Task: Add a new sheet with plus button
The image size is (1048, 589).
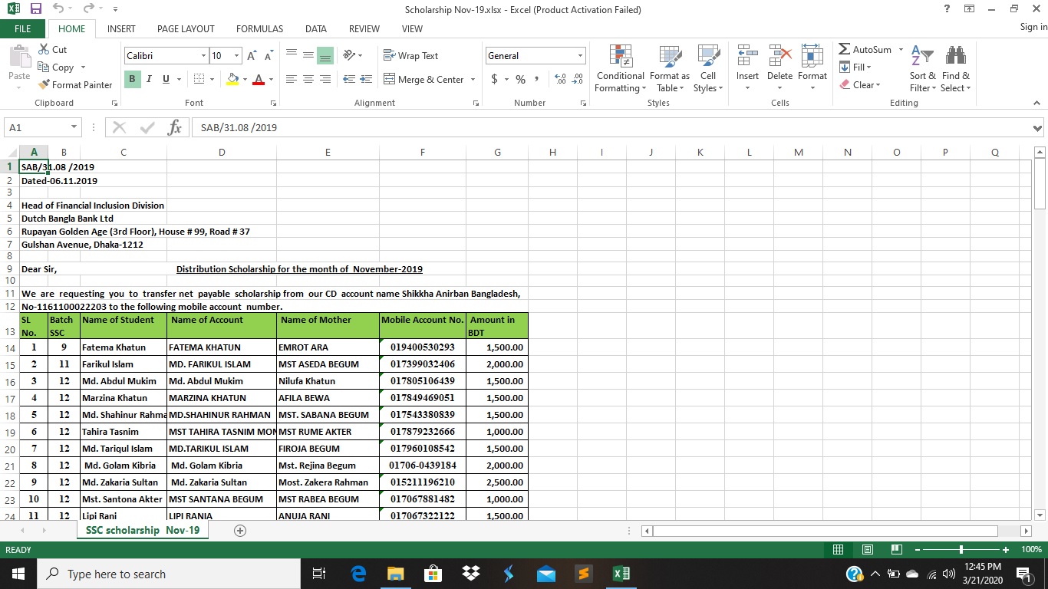Action: pos(239,531)
